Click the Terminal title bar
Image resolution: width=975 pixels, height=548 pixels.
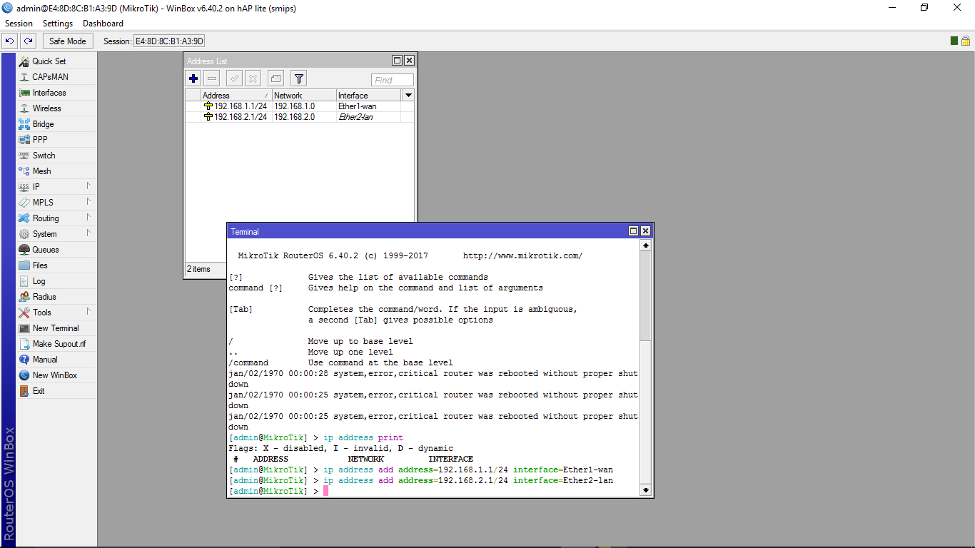coord(427,231)
